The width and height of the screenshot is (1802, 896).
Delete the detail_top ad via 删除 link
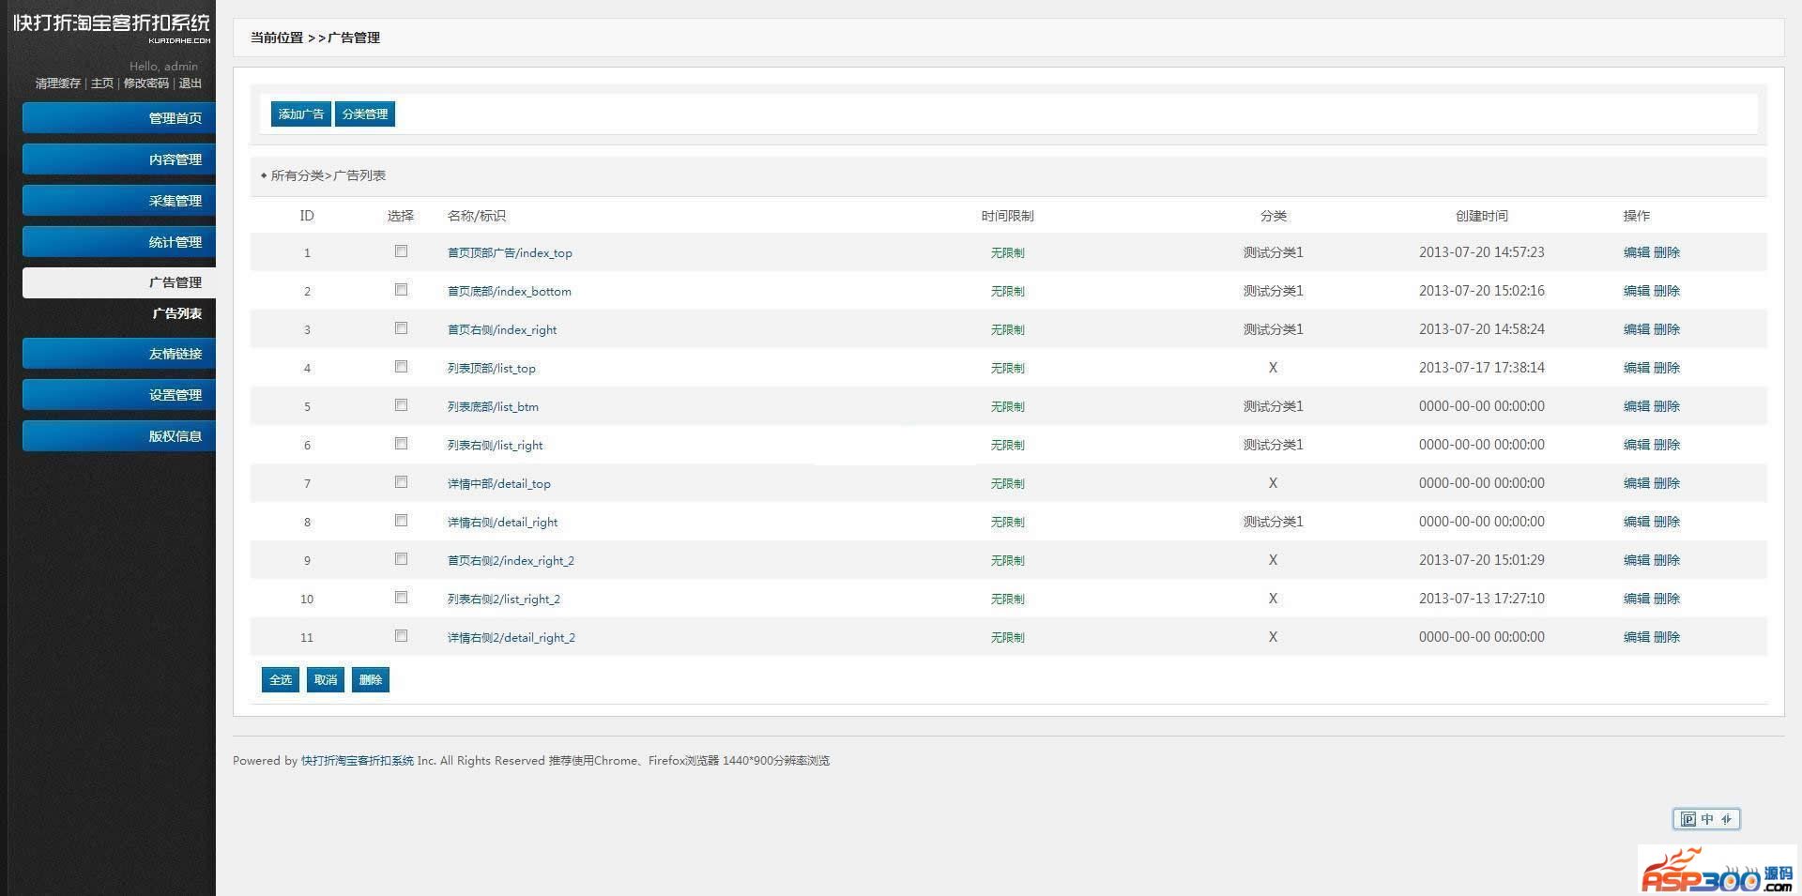click(x=1667, y=483)
